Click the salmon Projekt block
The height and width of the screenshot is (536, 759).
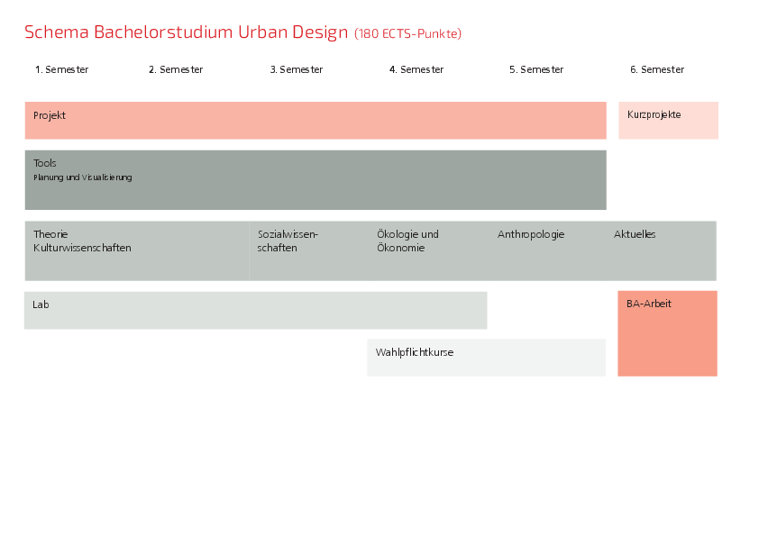315,121
